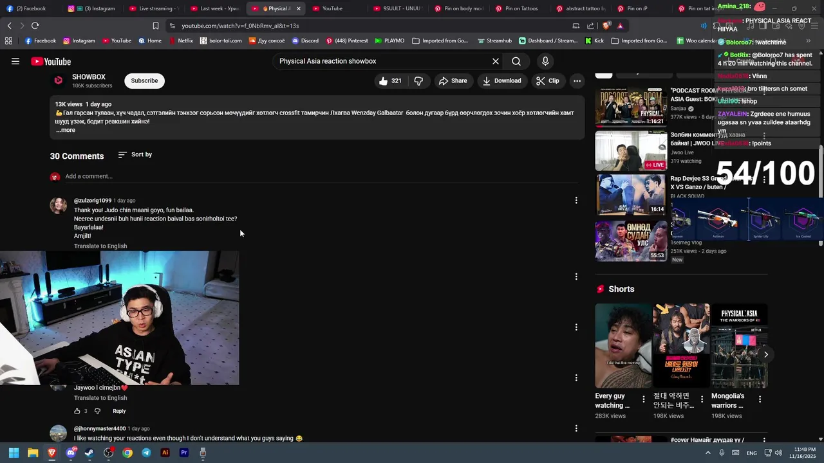Open the Sort by menu

[135, 155]
